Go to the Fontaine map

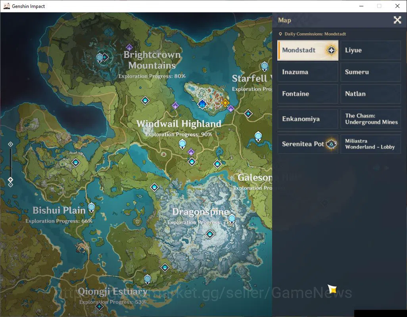(x=308, y=94)
